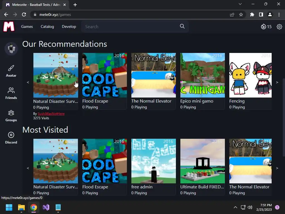The height and width of the screenshot is (214, 285).
Task: Open the Discord sidebar icon
Action: tap(11, 138)
